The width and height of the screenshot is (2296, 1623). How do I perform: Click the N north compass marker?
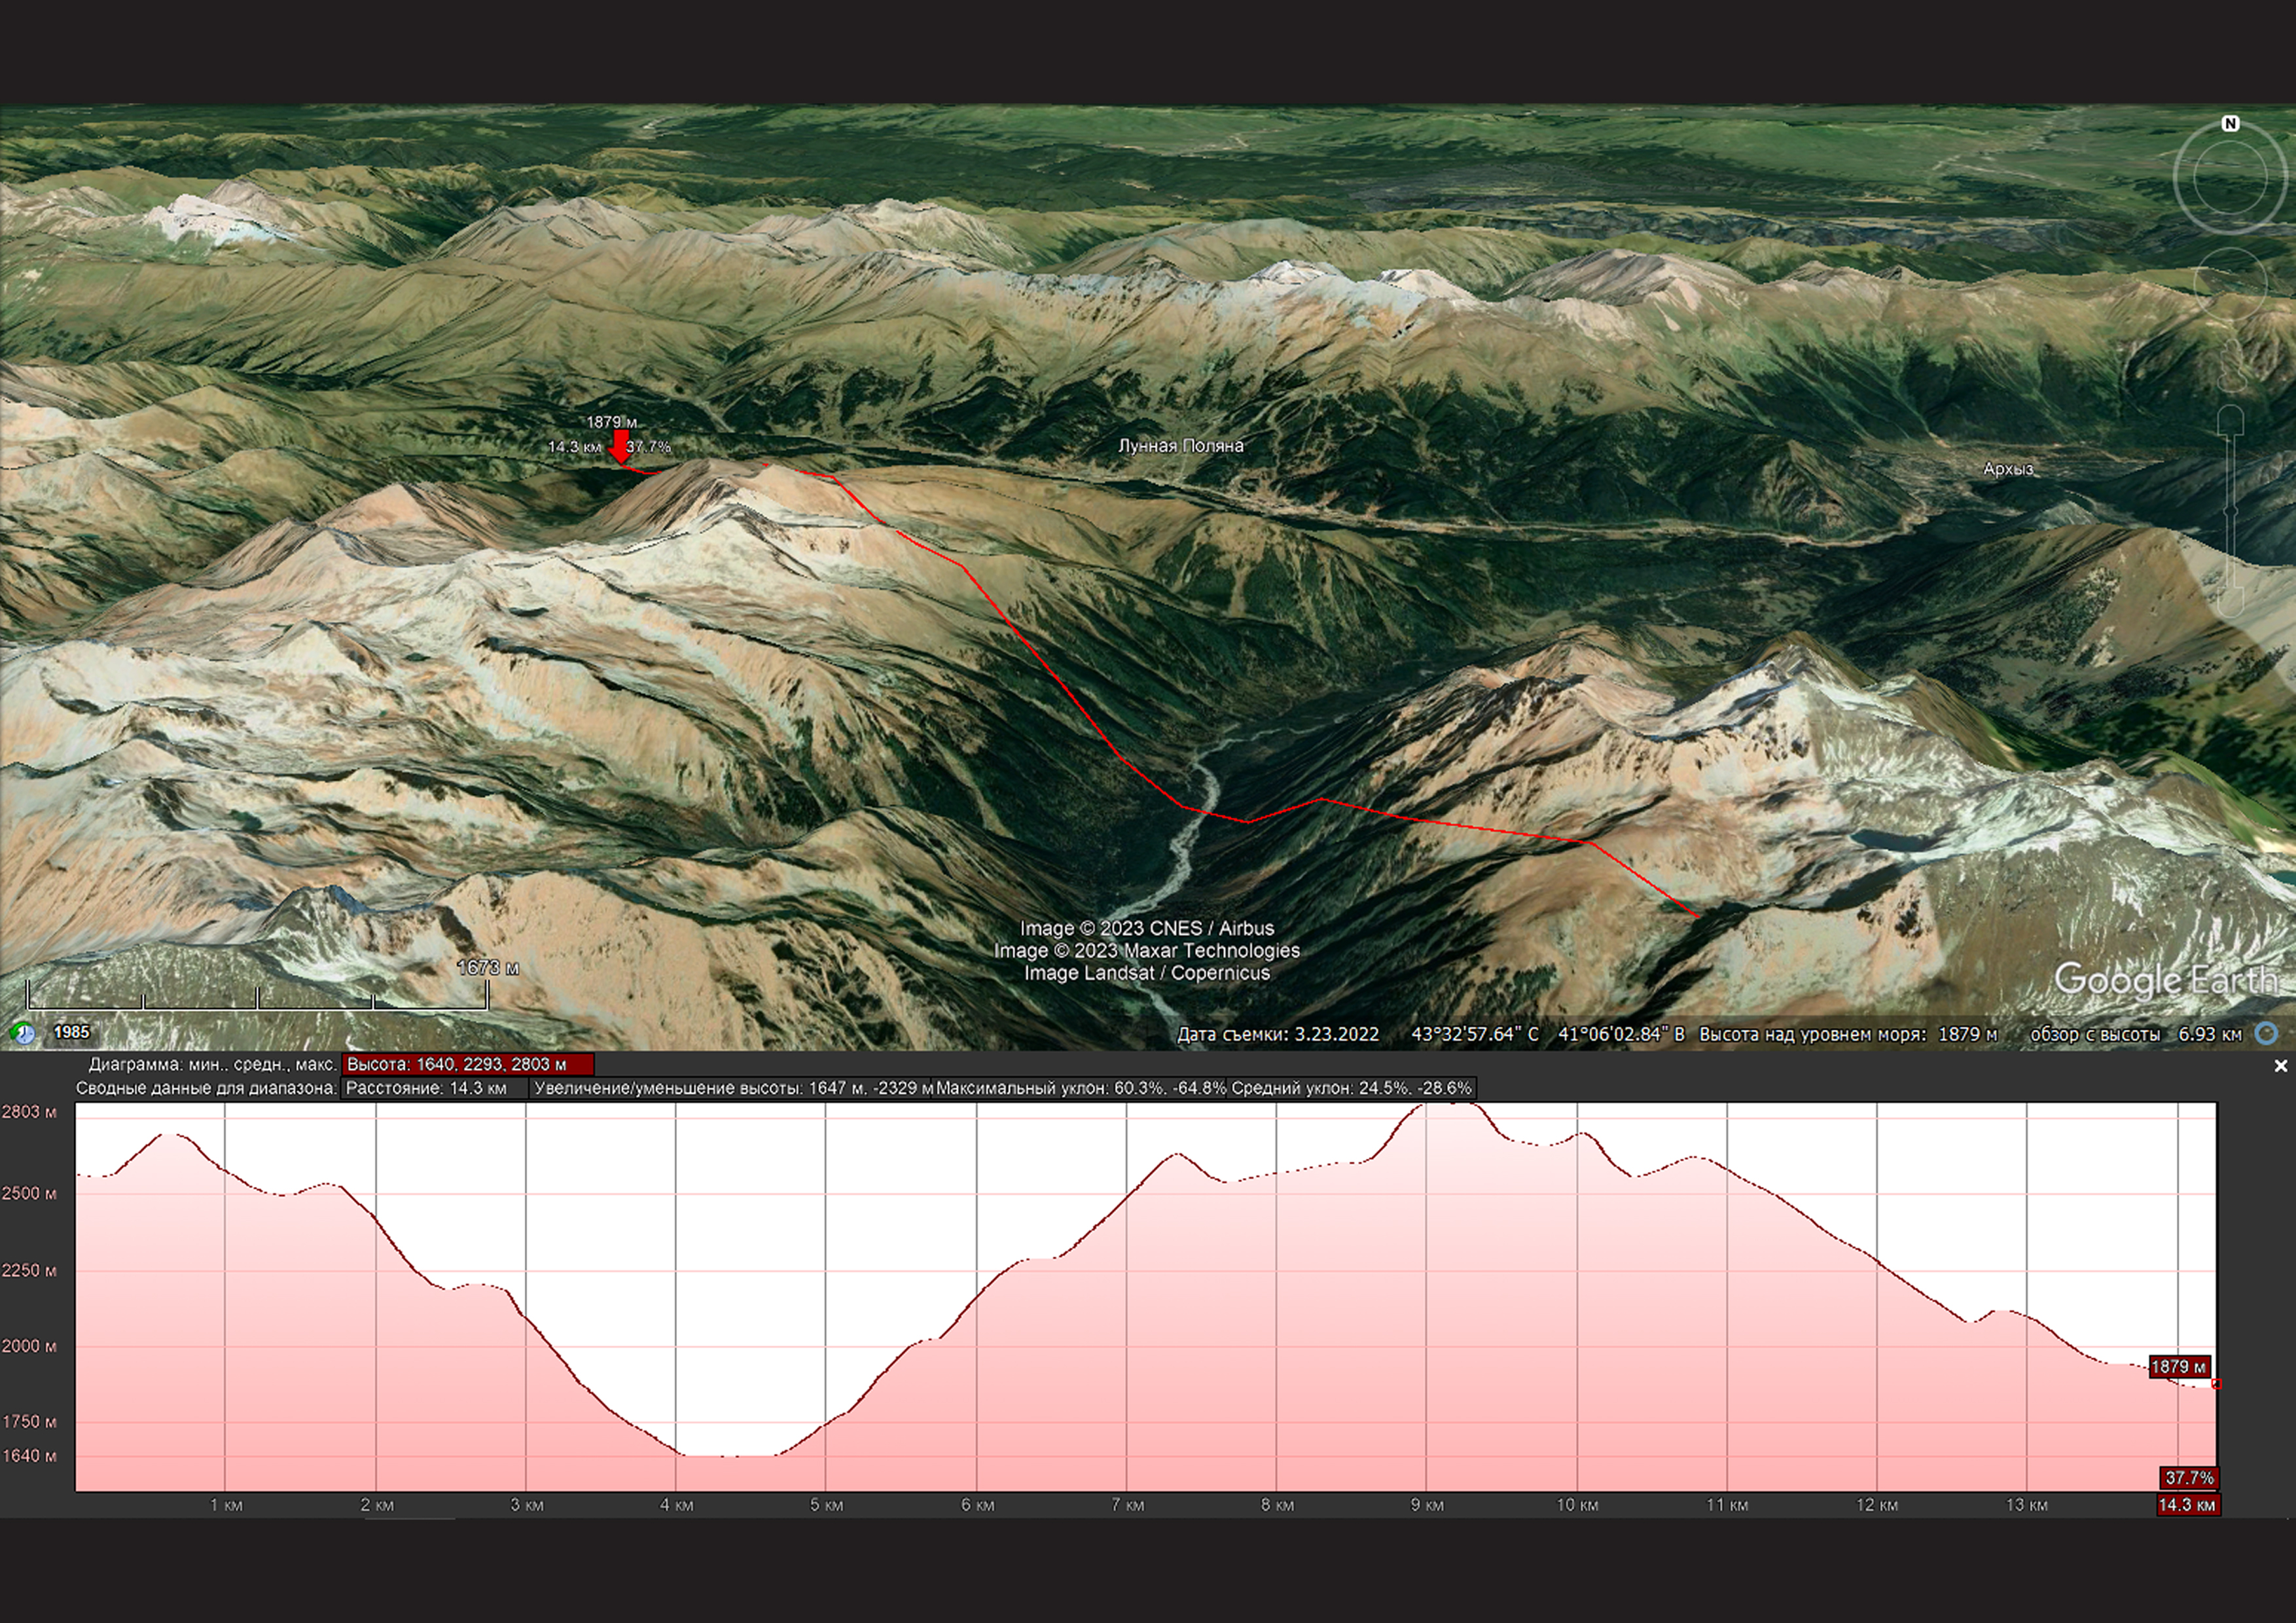(2230, 124)
